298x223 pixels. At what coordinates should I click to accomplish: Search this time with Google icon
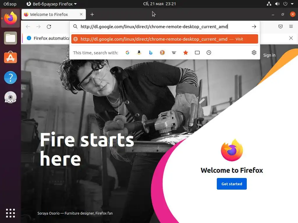(x=127, y=53)
